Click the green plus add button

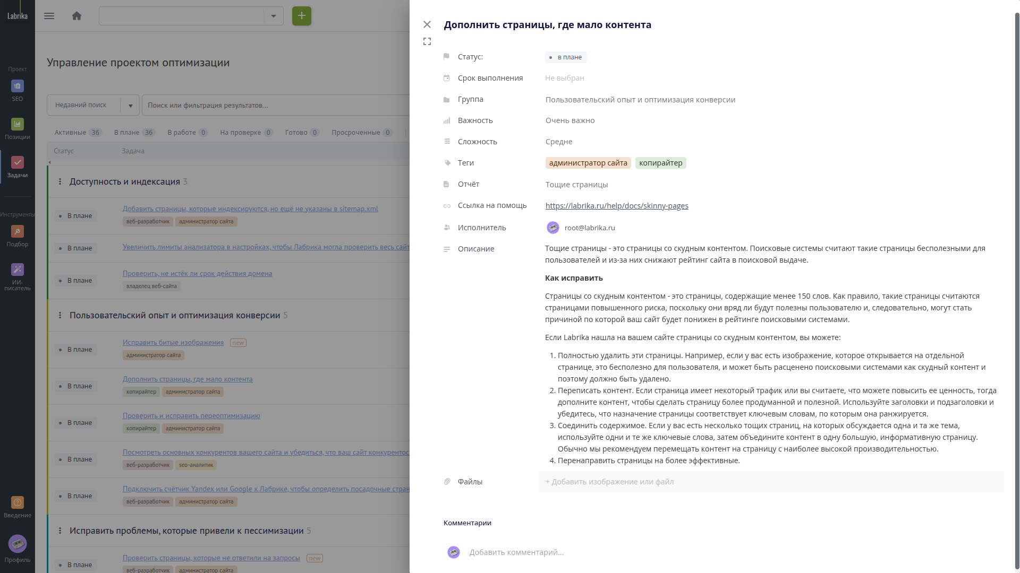click(x=302, y=16)
